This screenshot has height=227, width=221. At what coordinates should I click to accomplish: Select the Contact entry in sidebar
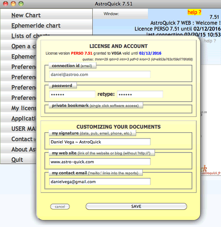(18, 139)
